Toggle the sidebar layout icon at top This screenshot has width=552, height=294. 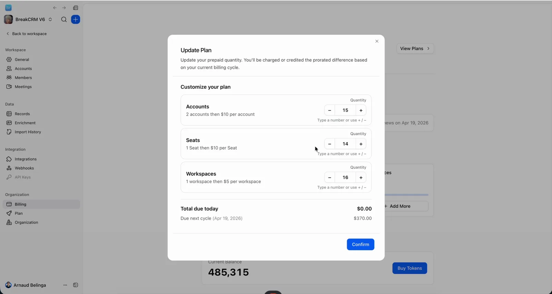point(76,8)
